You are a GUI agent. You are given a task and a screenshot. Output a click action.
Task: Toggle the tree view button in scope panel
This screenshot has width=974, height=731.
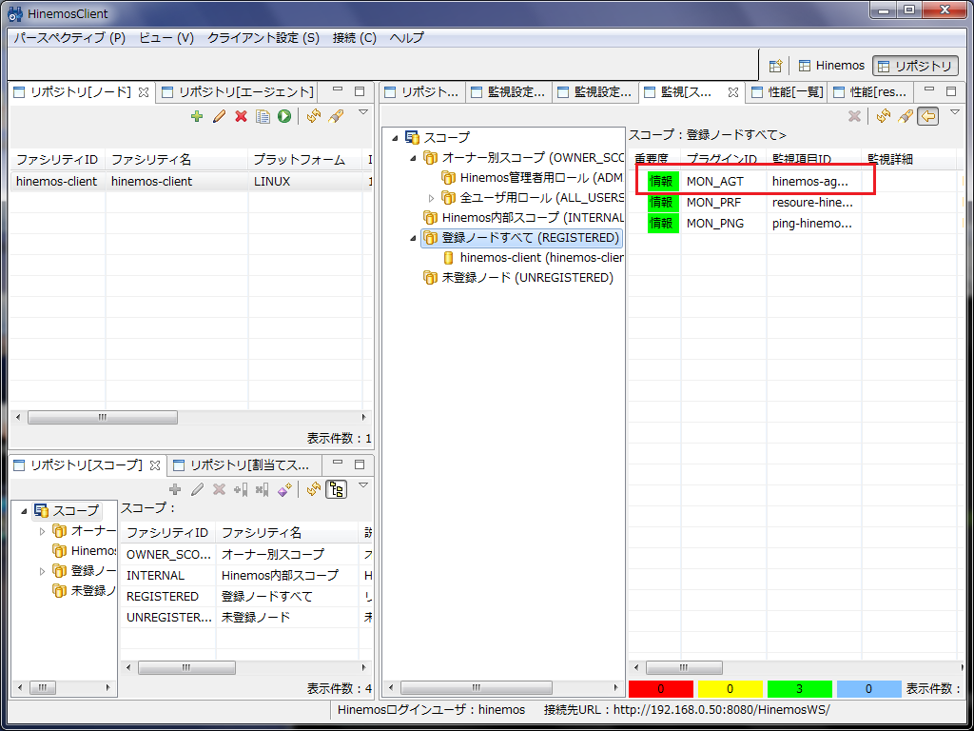pos(337,489)
